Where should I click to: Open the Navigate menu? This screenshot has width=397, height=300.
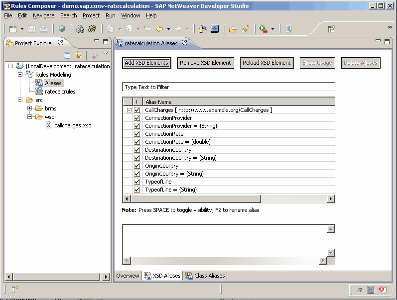tap(43, 16)
